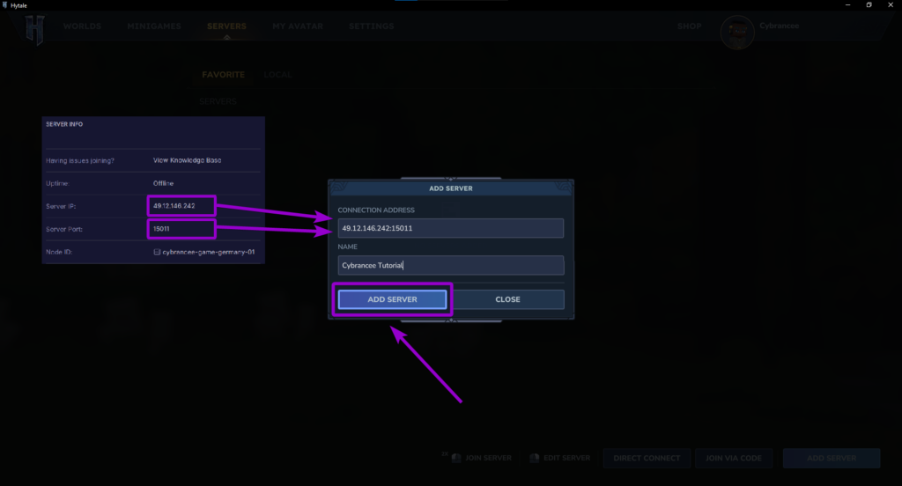Click the Connection Address field

(x=450, y=228)
